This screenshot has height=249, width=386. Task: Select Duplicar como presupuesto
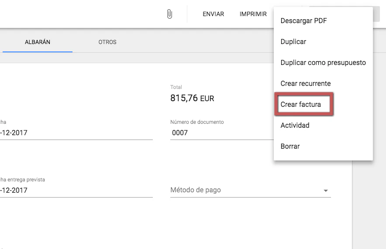coord(323,63)
